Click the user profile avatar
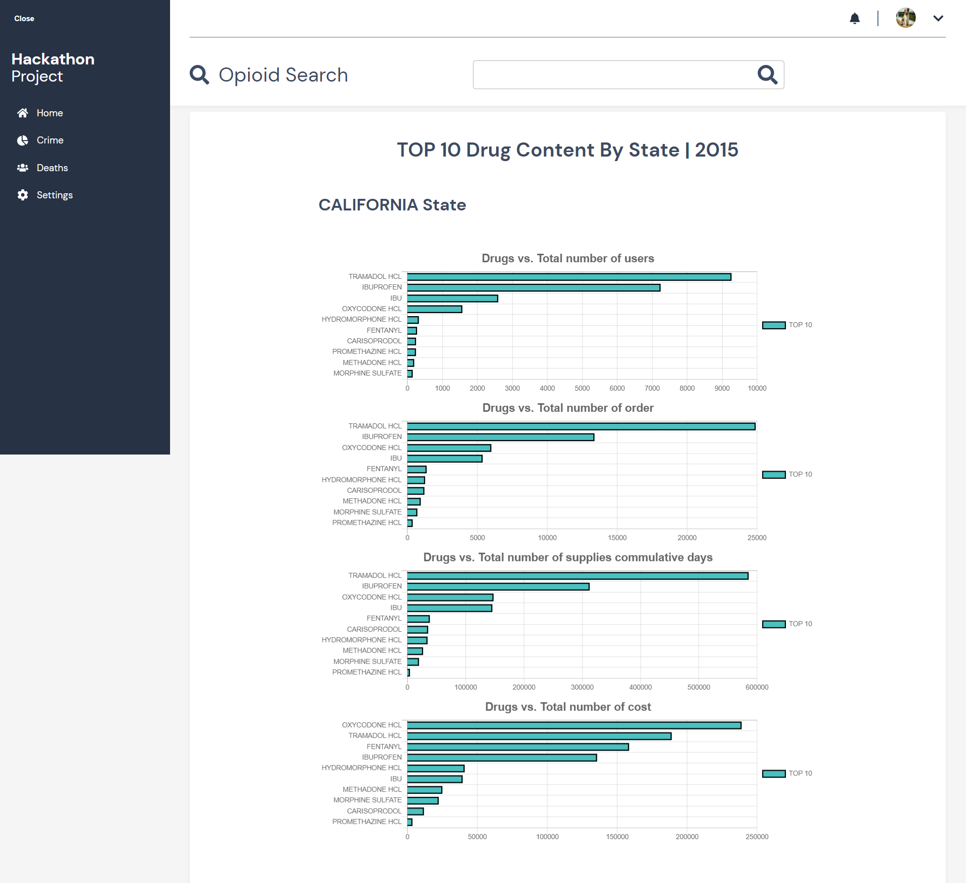 point(906,18)
